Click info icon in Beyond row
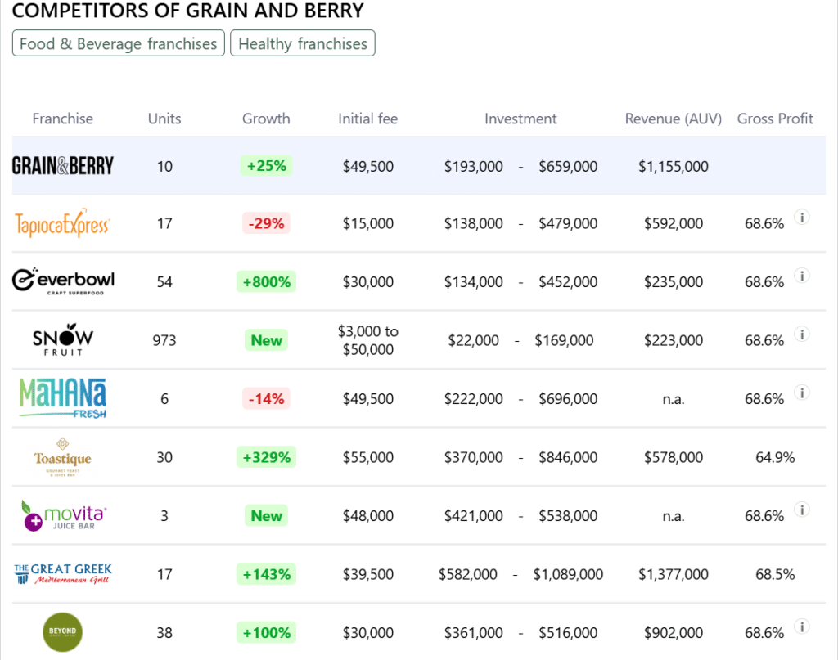Image resolution: width=838 pixels, height=660 pixels. pos(802,626)
